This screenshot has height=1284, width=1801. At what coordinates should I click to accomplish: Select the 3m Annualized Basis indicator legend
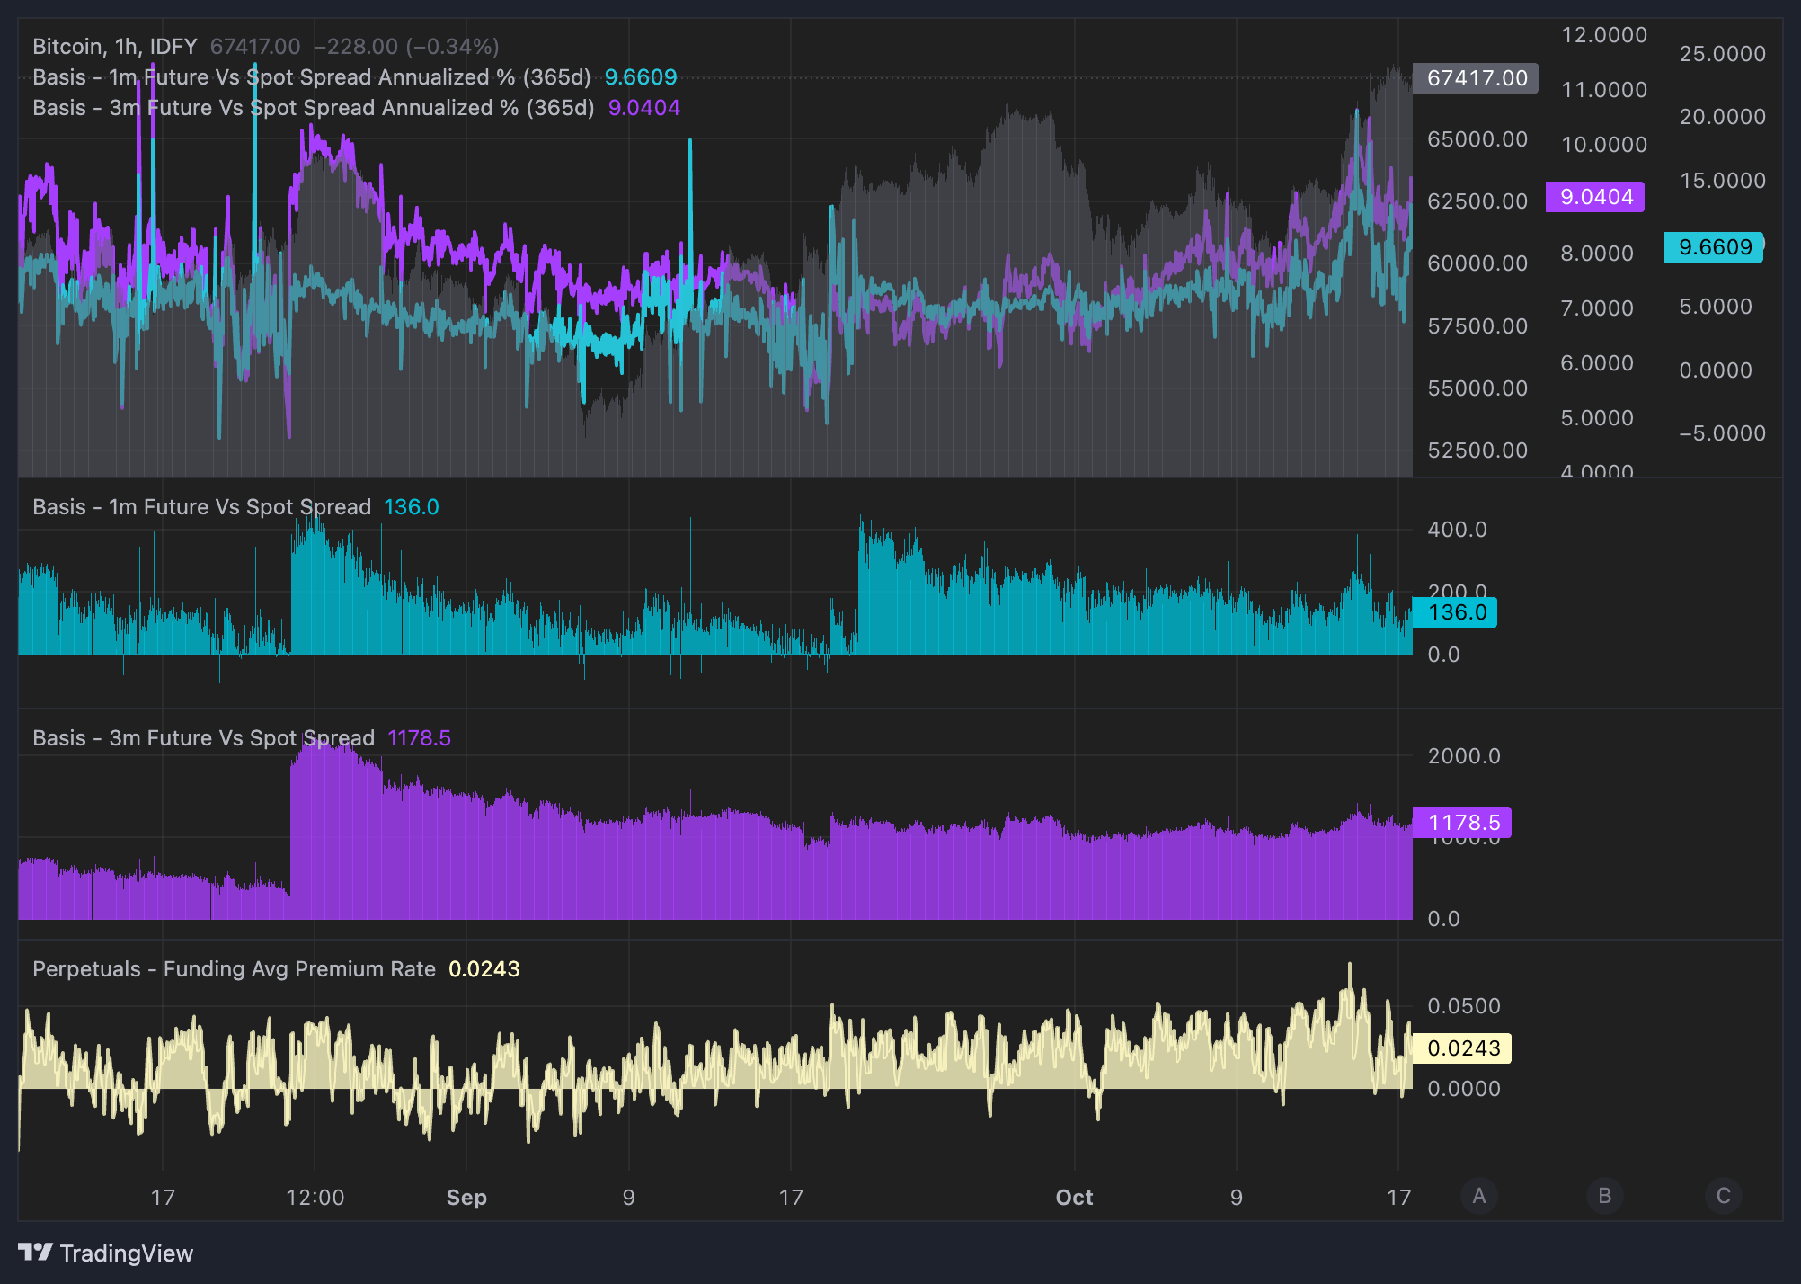[314, 108]
